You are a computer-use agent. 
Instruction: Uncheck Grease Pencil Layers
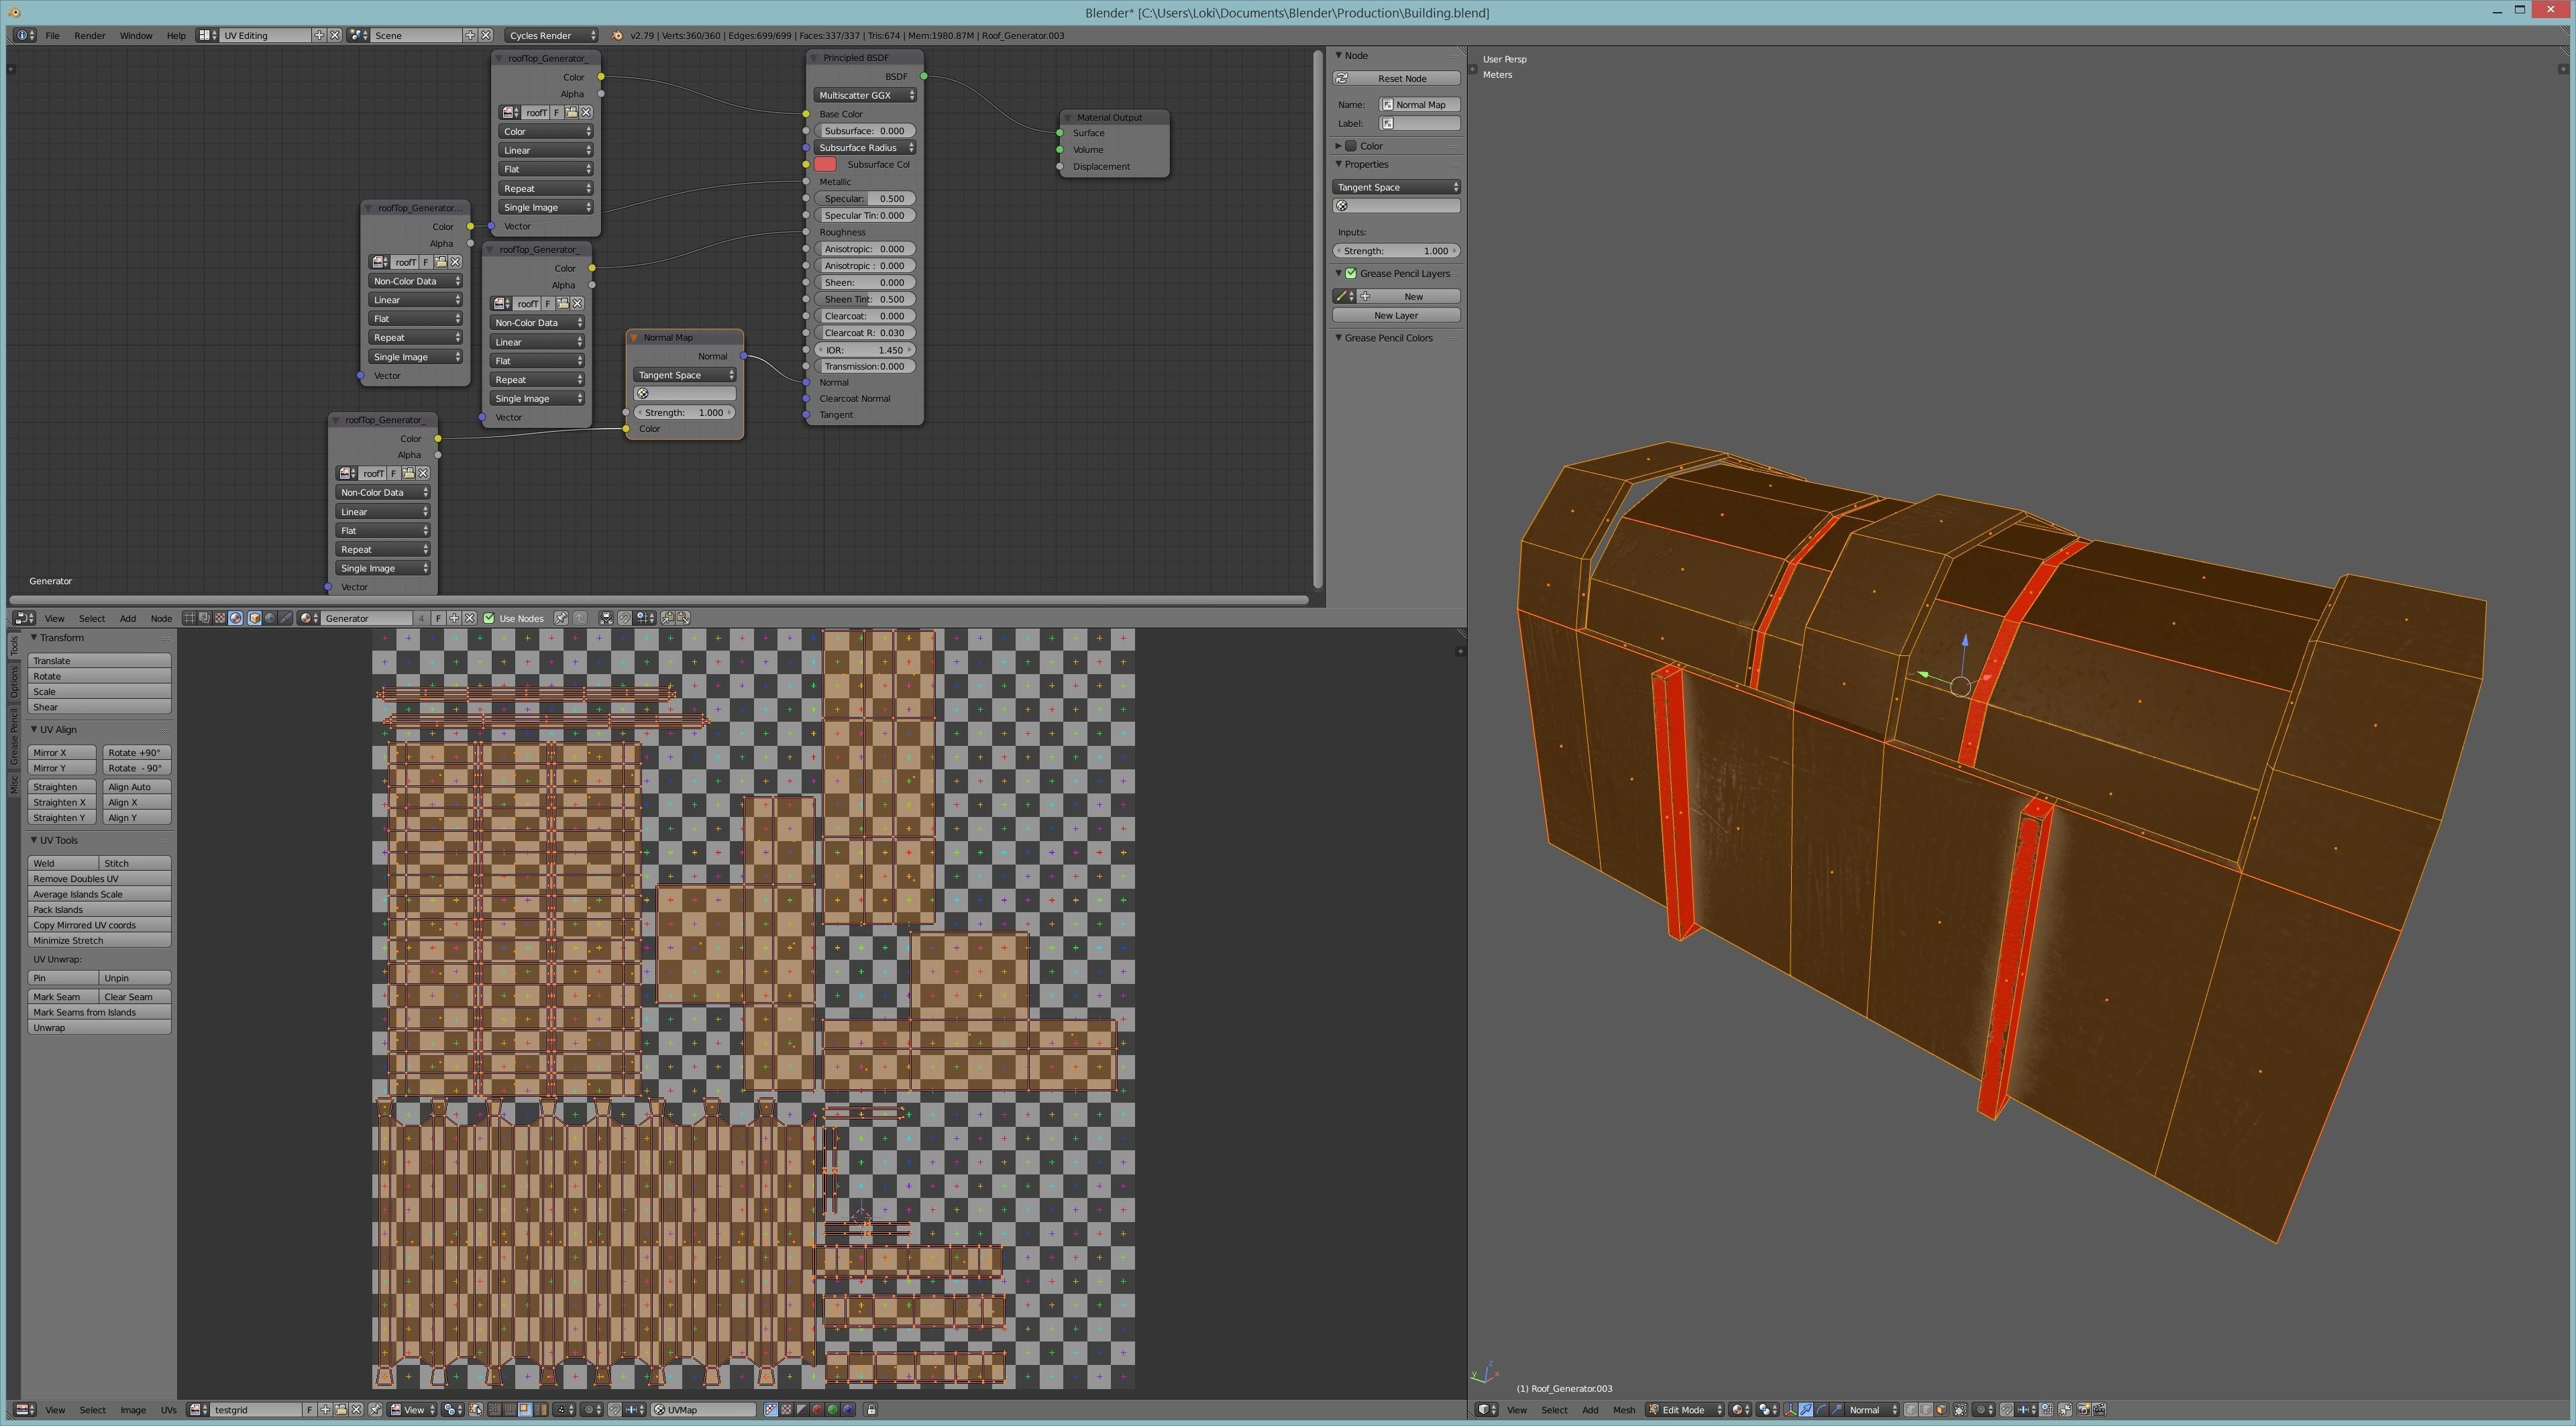(1351, 273)
